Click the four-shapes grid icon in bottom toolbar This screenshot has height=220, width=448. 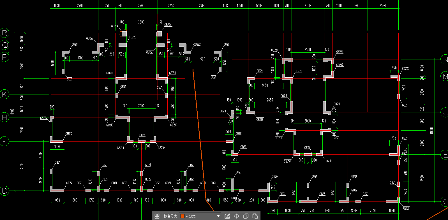click(157, 216)
